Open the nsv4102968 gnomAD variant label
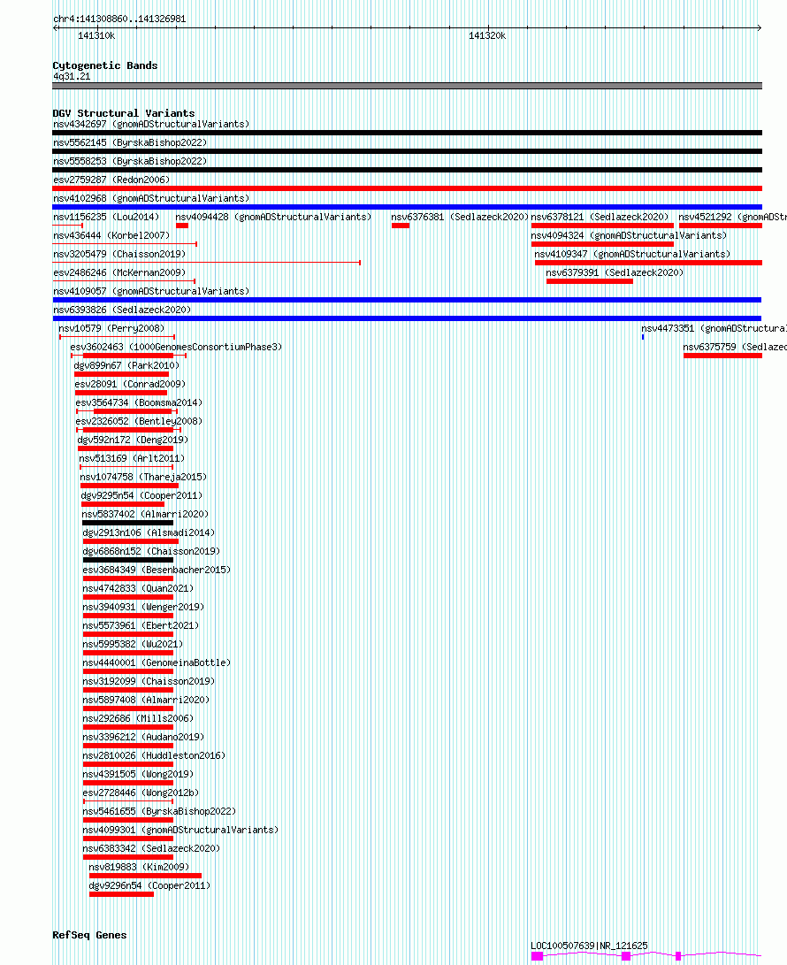Viewport: 787px width, 965px height. 151,198
